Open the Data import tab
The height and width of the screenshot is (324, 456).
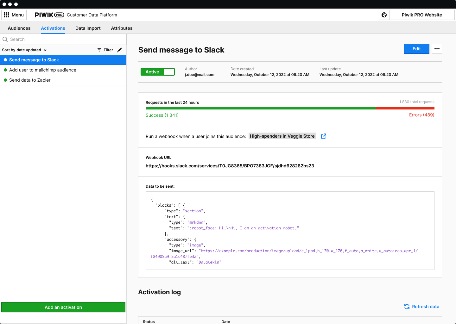[x=88, y=28]
